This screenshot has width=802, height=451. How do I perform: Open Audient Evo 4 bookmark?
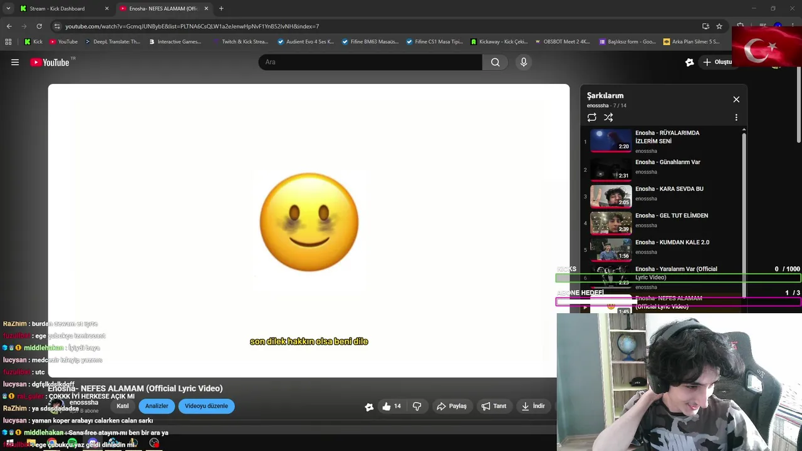(x=306, y=42)
